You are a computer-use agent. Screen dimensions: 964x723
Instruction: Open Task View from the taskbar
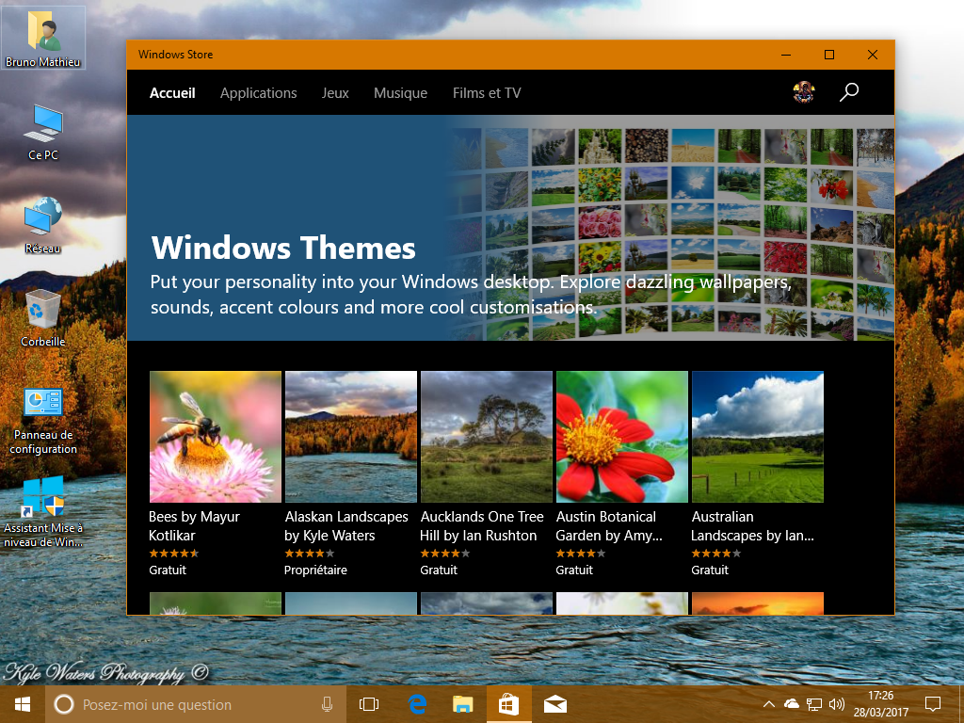click(369, 704)
